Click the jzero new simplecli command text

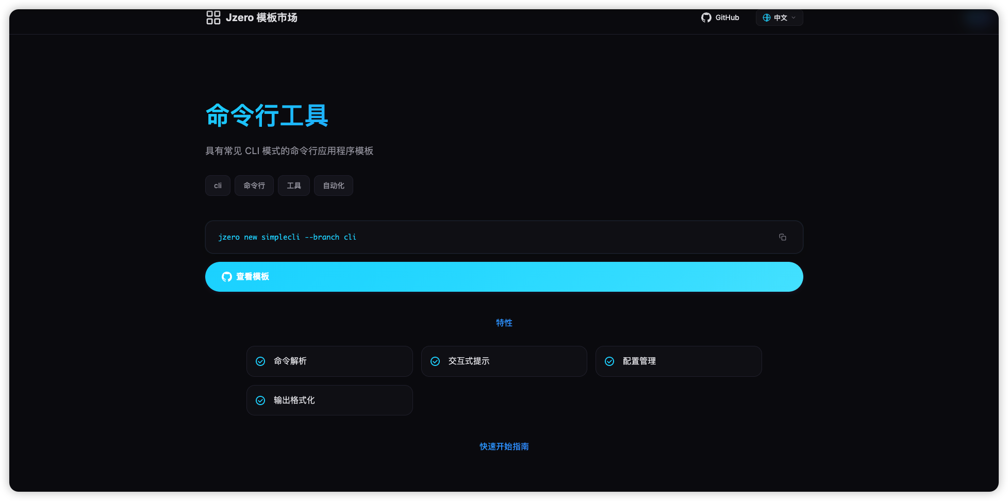click(x=287, y=237)
